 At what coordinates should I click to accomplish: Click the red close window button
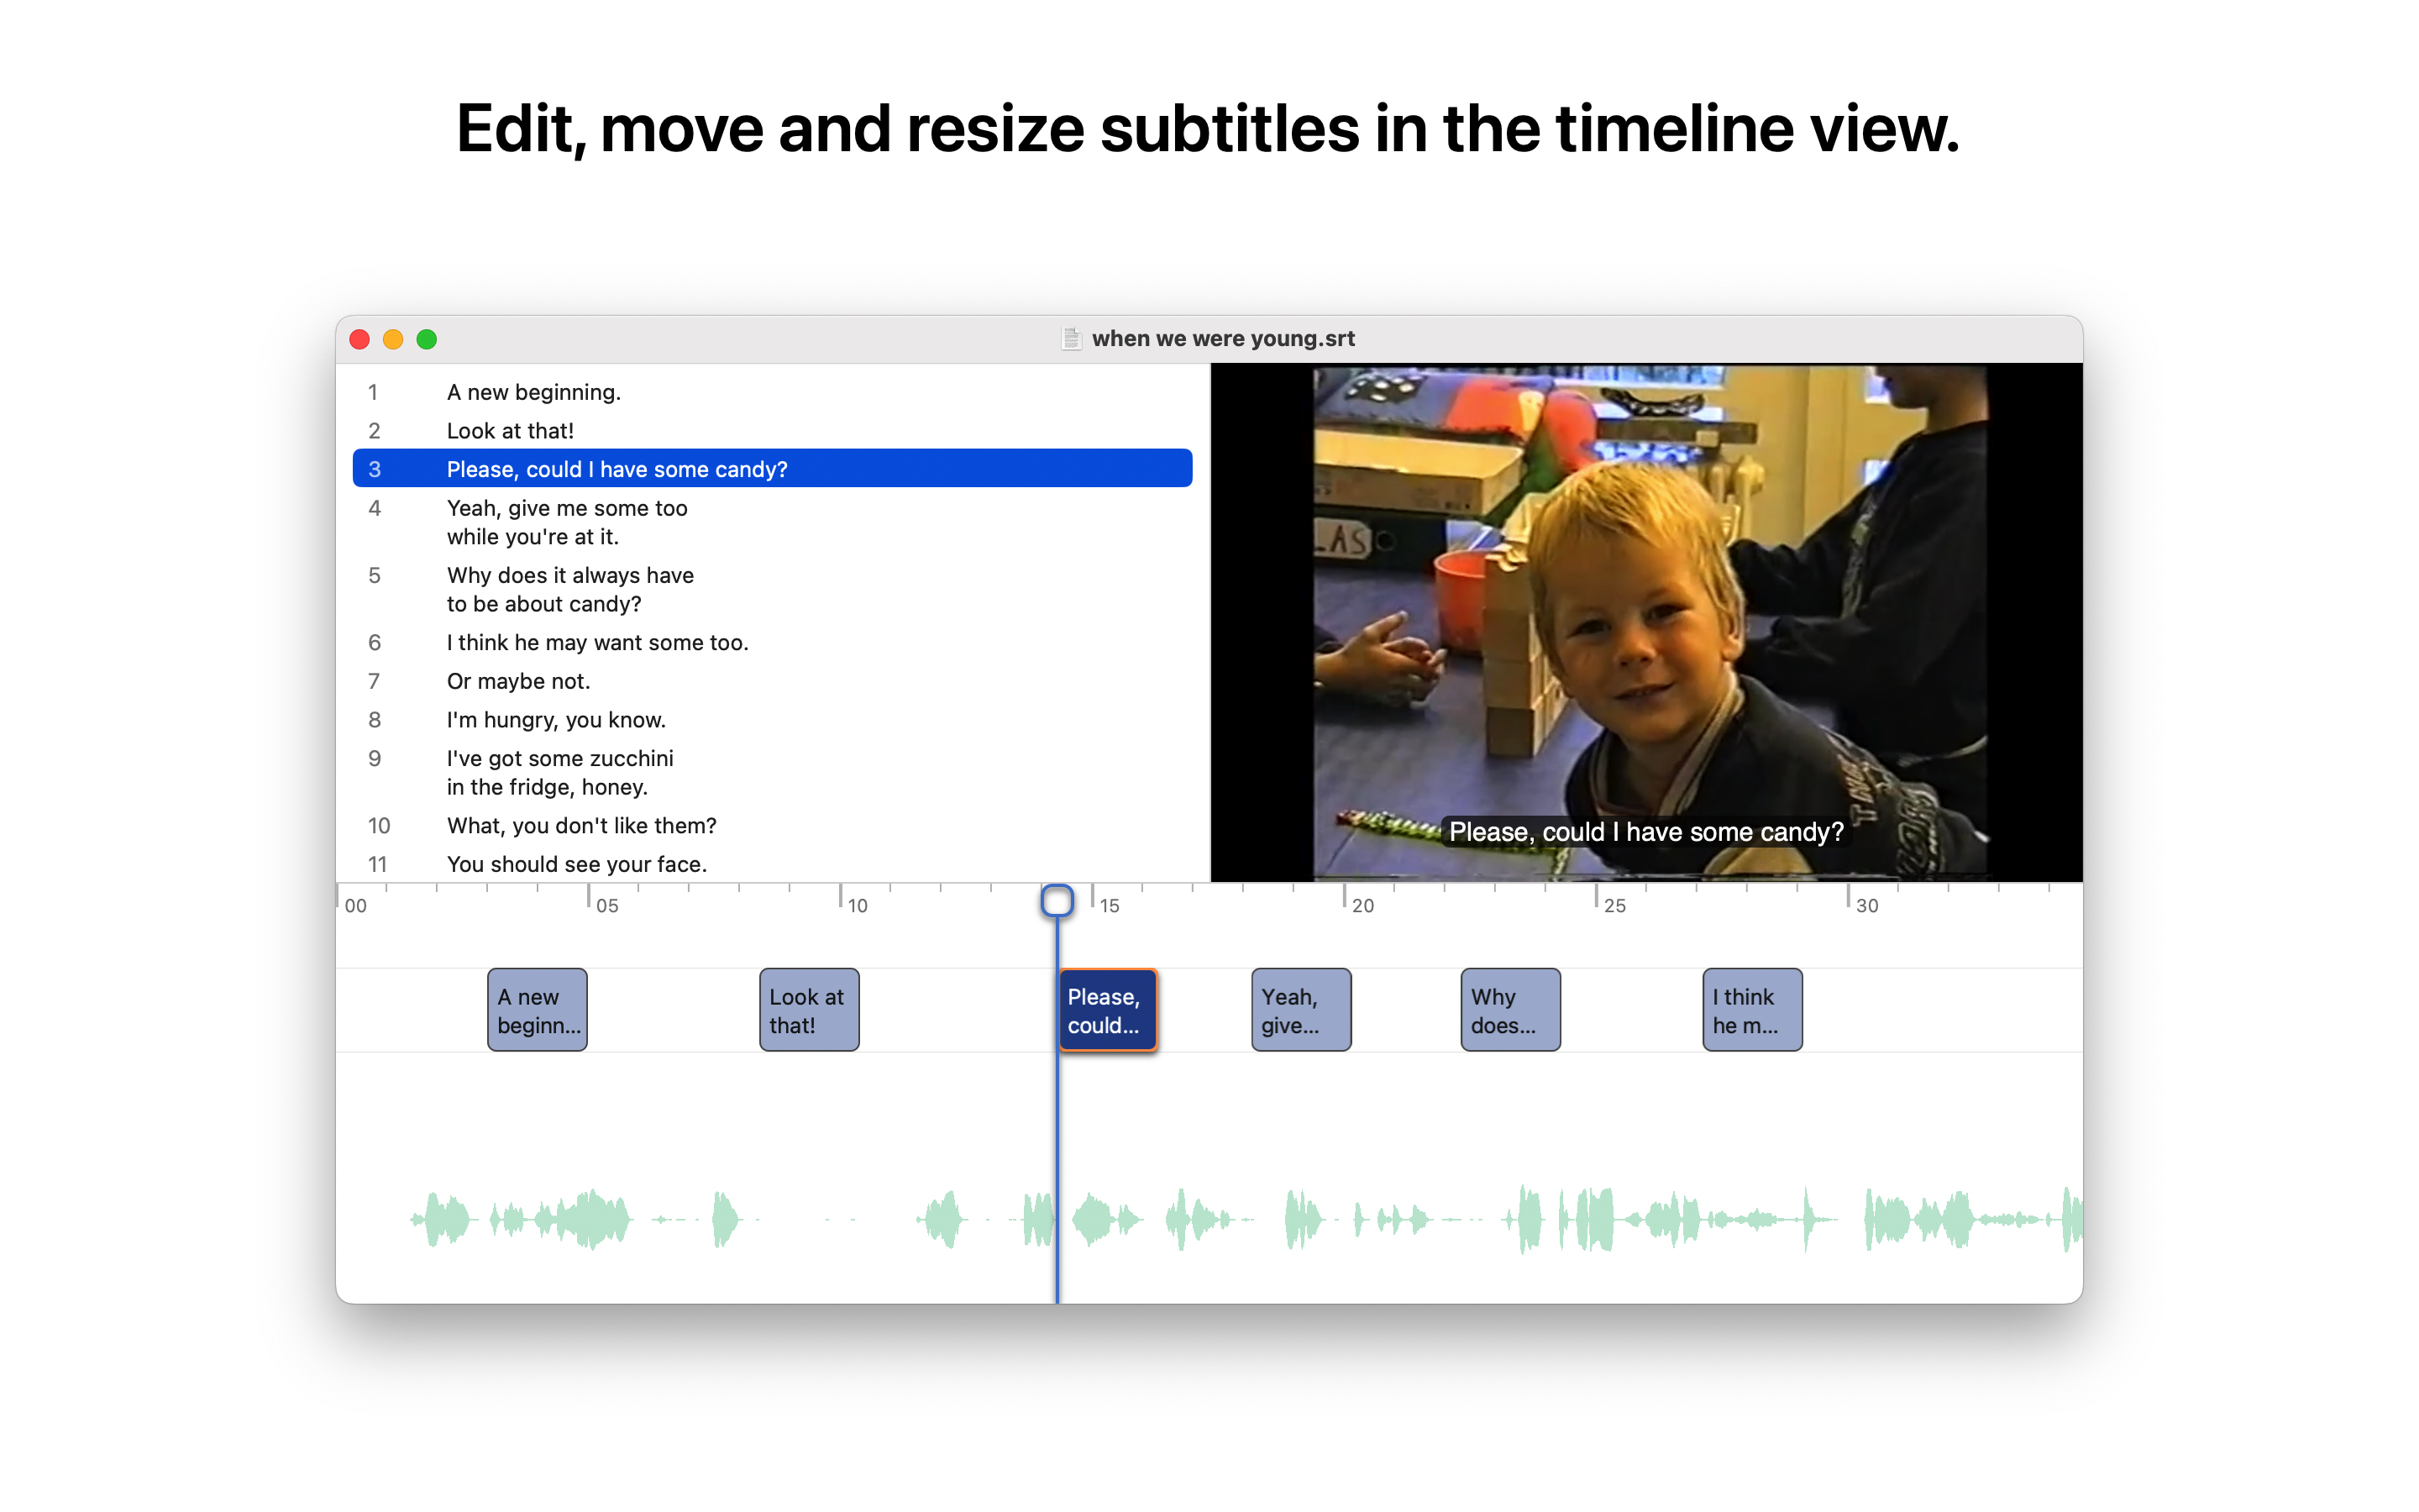coord(359,339)
